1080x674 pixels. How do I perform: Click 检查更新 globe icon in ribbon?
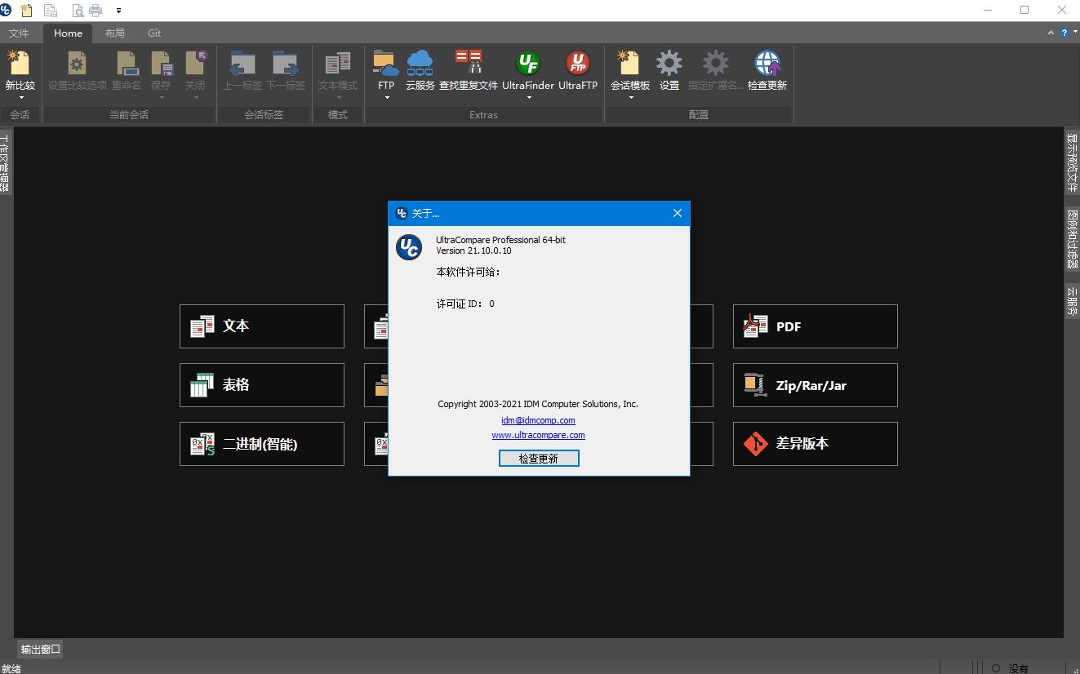(x=767, y=63)
